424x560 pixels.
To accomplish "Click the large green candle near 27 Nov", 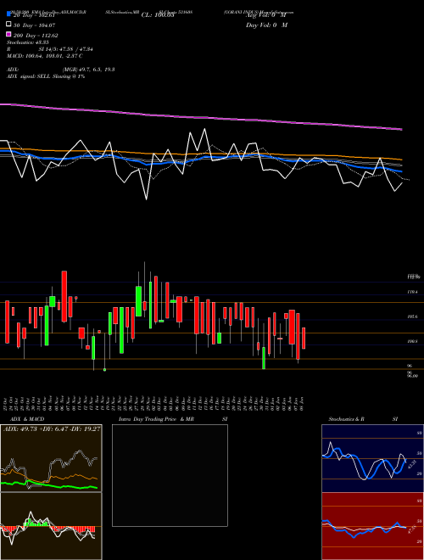I will point(138,301).
